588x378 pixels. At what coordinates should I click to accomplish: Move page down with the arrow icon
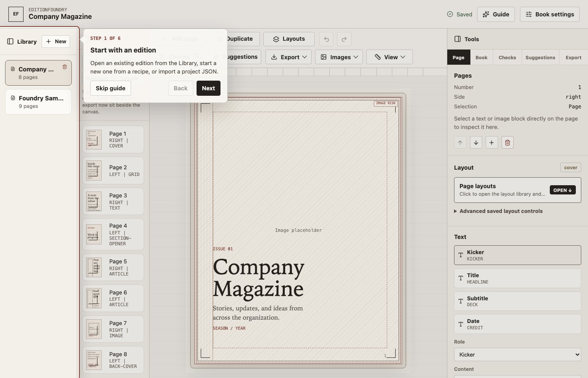476,142
